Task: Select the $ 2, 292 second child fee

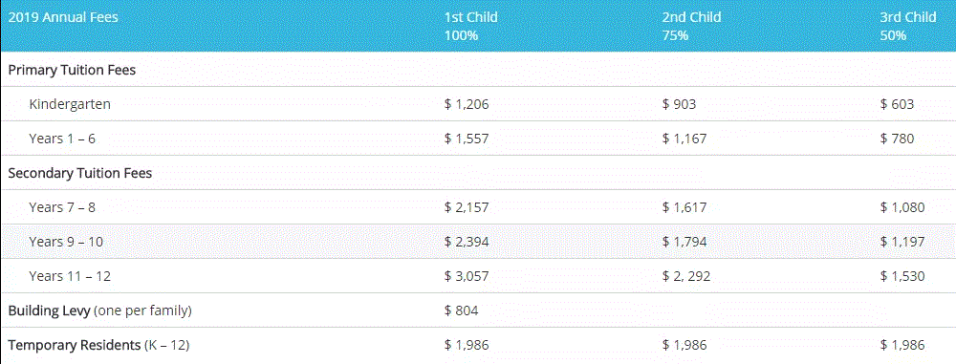Action: click(685, 276)
